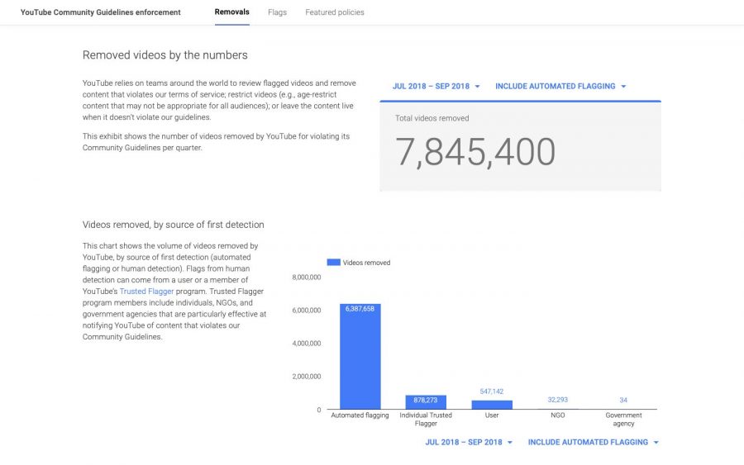Click the Removed videos by the numbers heading

click(x=165, y=55)
